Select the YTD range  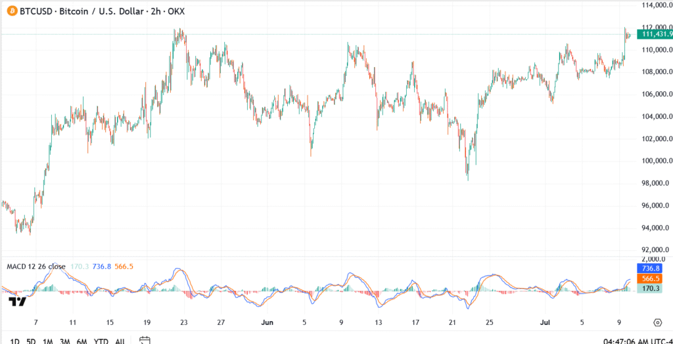pyautogui.click(x=101, y=341)
